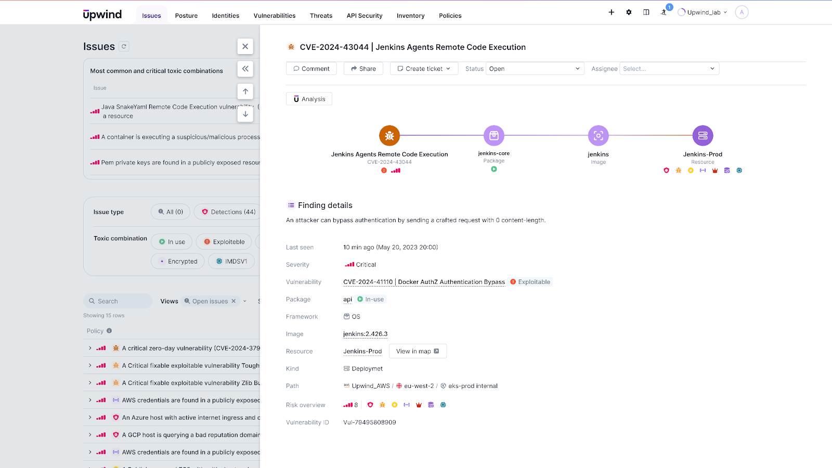This screenshot has height=468, width=832.
Task: Toggle the In use filter
Action: pyautogui.click(x=172, y=241)
